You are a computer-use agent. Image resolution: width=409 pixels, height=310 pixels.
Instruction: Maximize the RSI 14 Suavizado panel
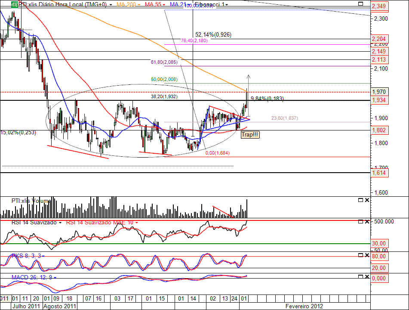click(360, 221)
